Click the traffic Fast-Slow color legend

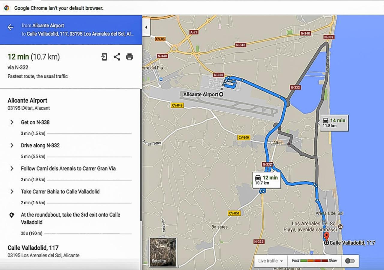point(314,261)
